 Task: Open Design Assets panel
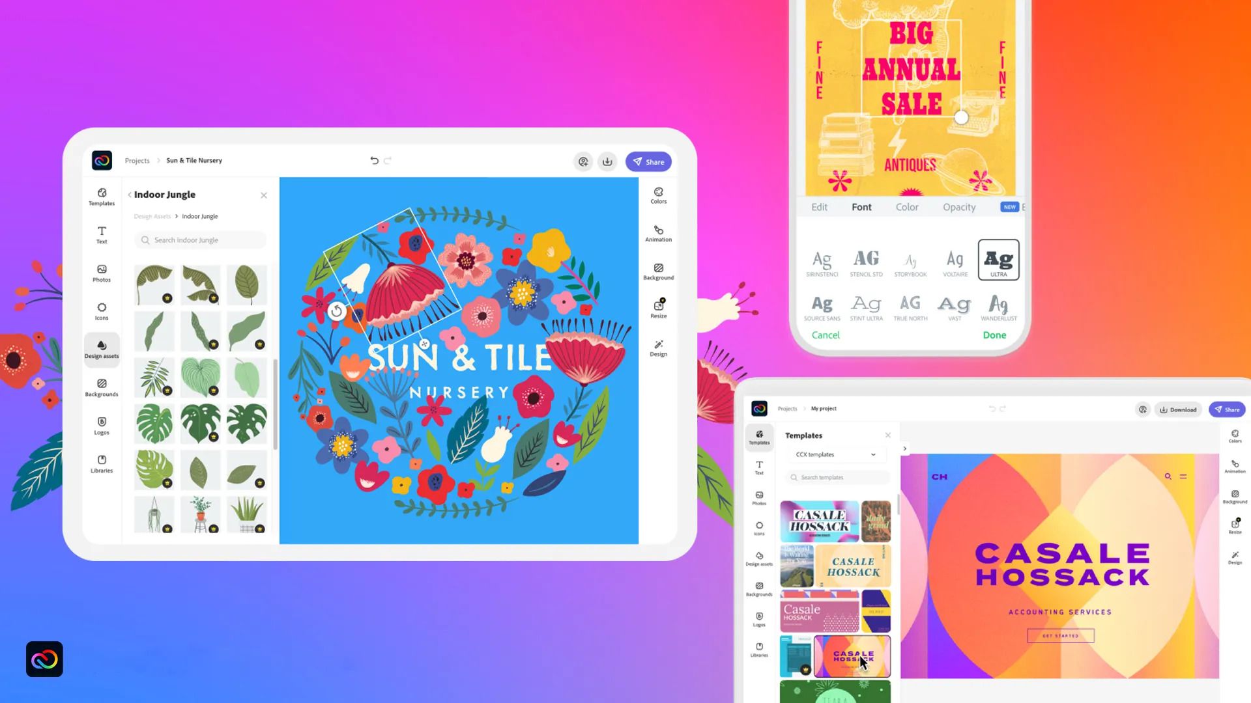tap(102, 348)
